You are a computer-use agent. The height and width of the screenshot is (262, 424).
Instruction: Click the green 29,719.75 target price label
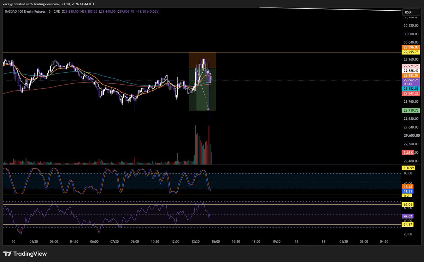pyautogui.click(x=410, y=111)
